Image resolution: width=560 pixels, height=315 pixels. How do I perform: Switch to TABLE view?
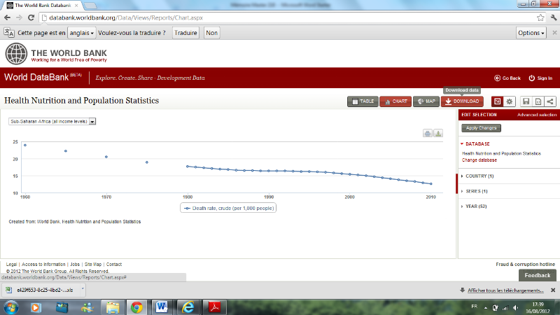(x=363, y=101)
